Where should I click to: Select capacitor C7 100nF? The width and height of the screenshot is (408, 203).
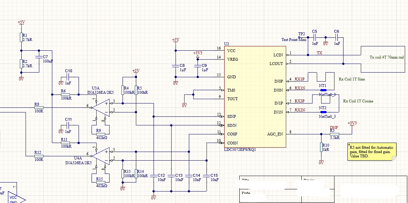click(x=39, y=57)
